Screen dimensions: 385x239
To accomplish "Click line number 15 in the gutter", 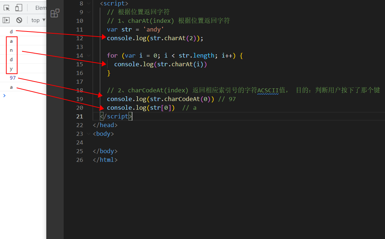I will pos(80,64).
